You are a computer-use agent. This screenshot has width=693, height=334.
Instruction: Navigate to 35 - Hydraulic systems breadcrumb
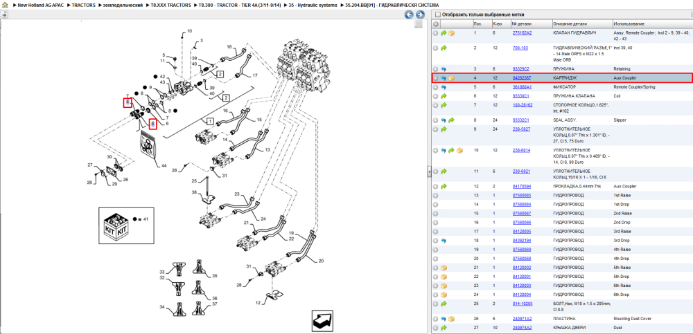pos(313,4)
